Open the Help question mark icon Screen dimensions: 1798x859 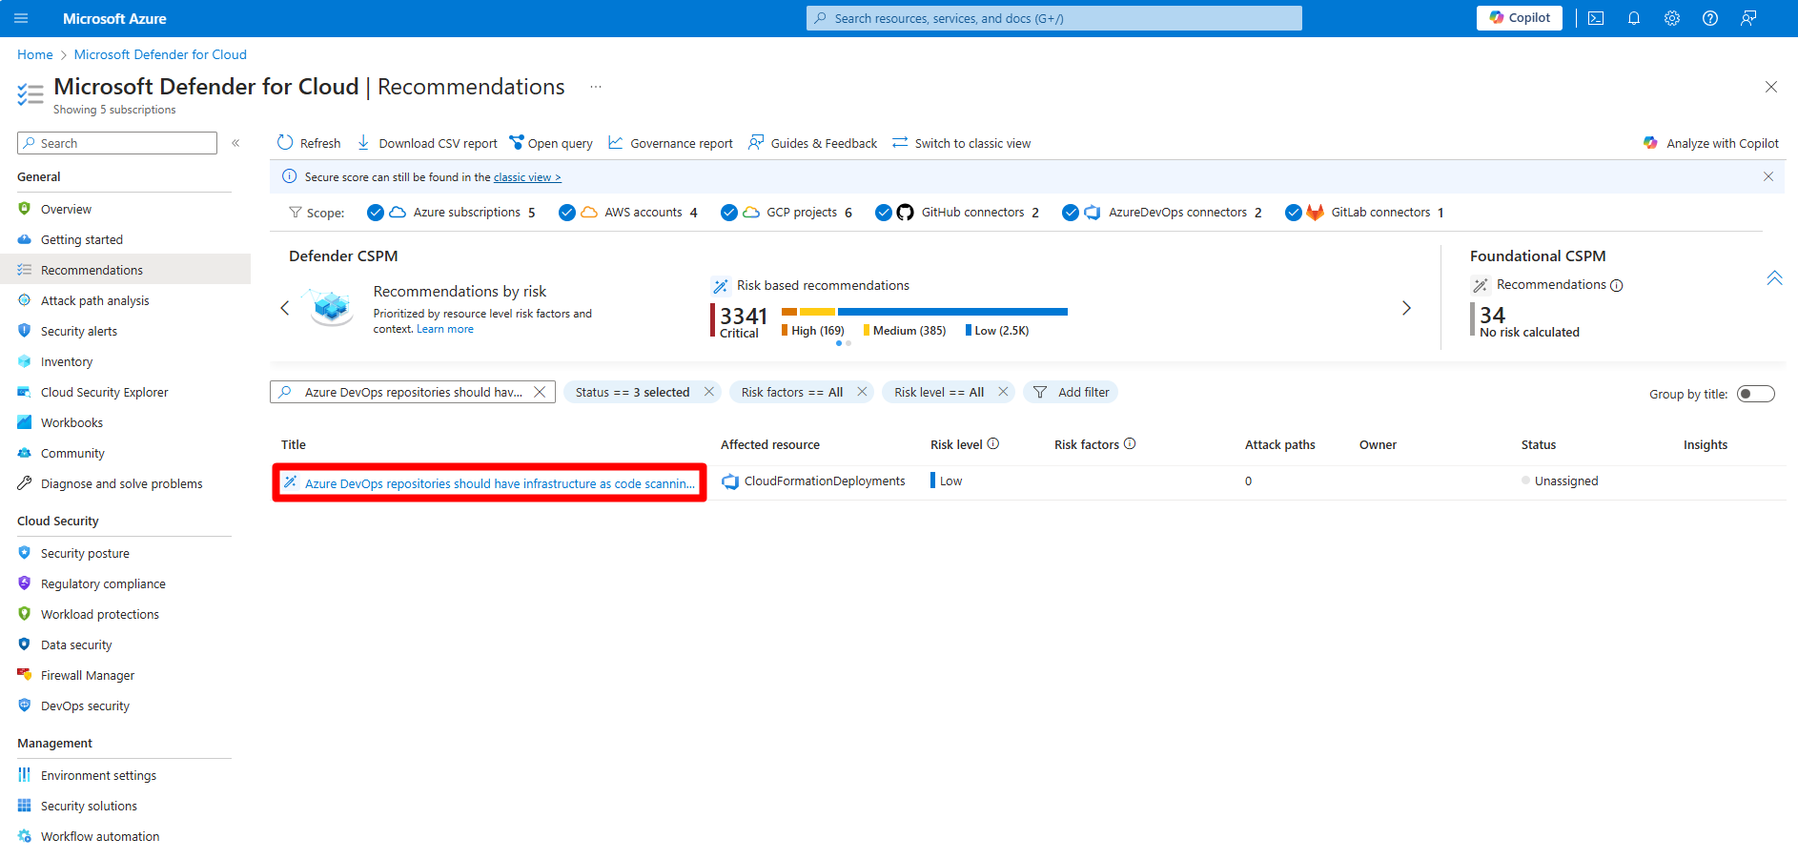(1710, 18)
